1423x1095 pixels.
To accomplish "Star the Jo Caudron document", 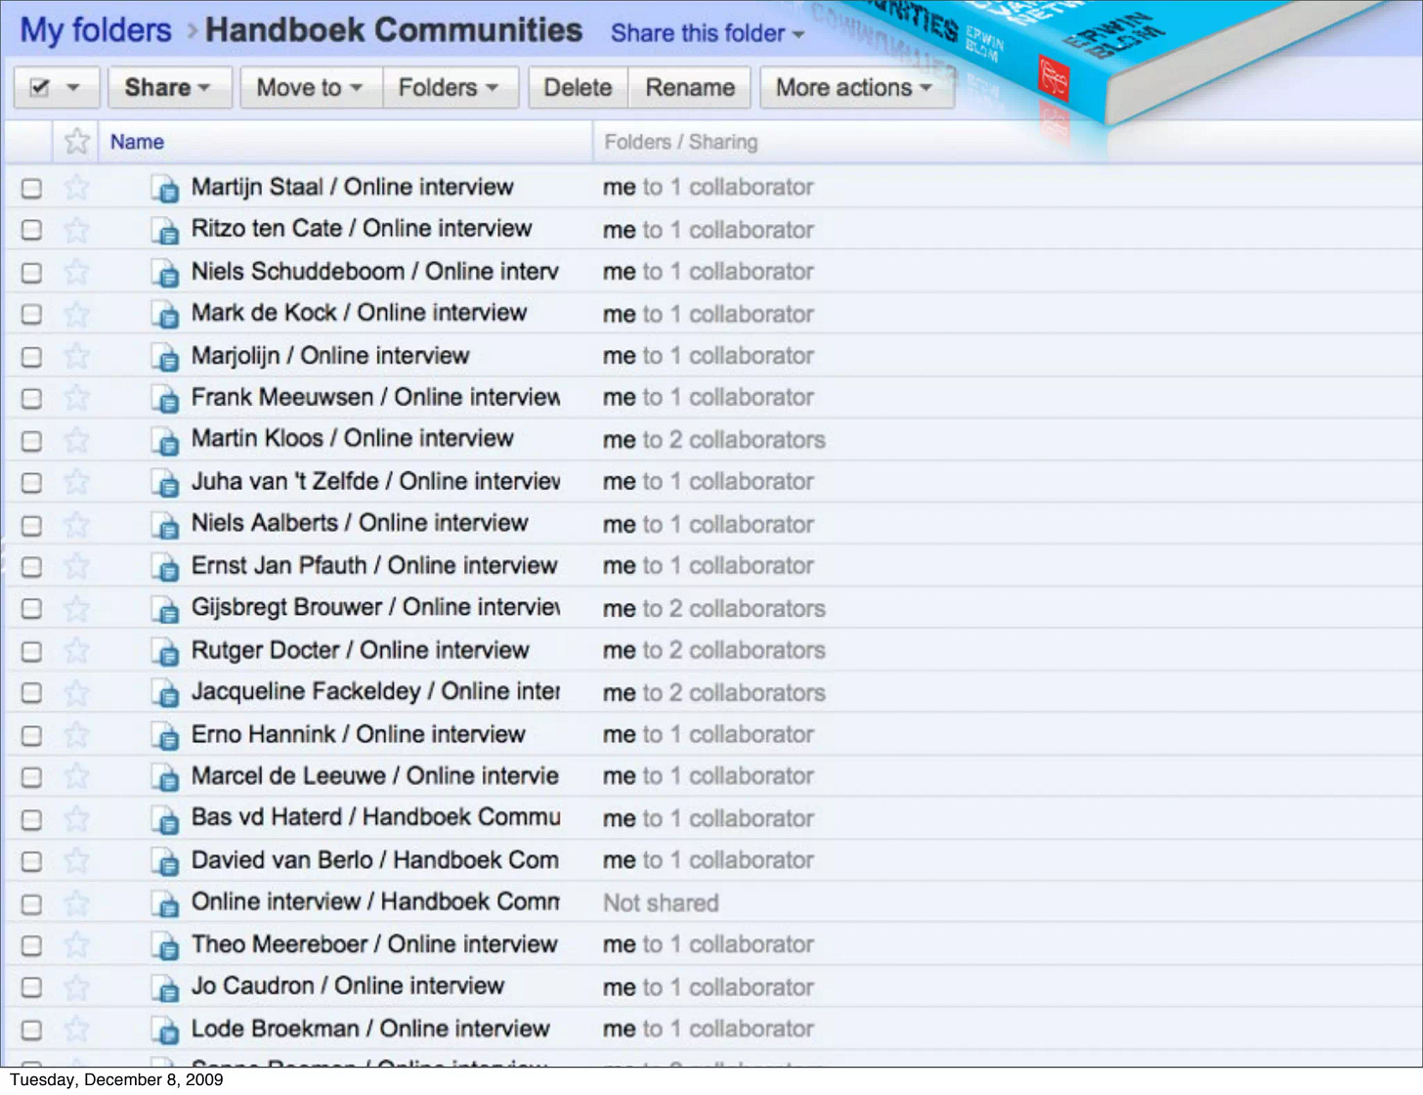I will pyautogui.click(x=76, y=987).
